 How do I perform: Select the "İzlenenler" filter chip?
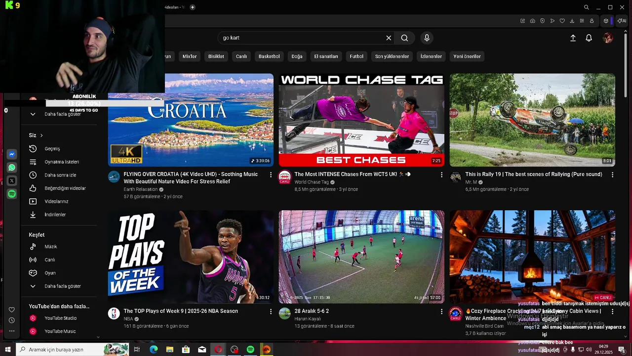[x=431, y=56]
